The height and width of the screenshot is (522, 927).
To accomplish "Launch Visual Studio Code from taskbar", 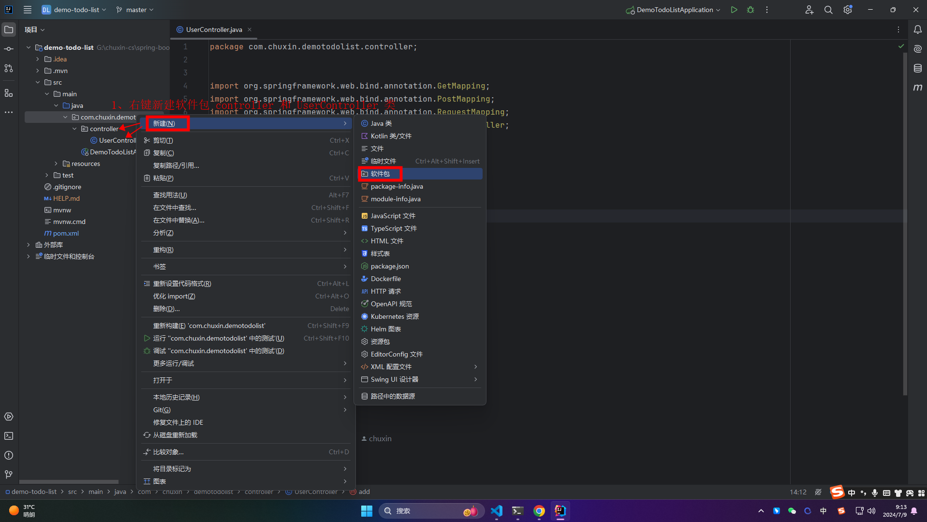I will pos(497,511).
